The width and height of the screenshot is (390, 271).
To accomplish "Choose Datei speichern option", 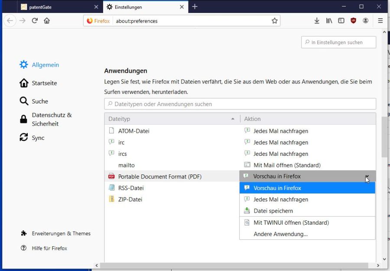I will (307, 211).
